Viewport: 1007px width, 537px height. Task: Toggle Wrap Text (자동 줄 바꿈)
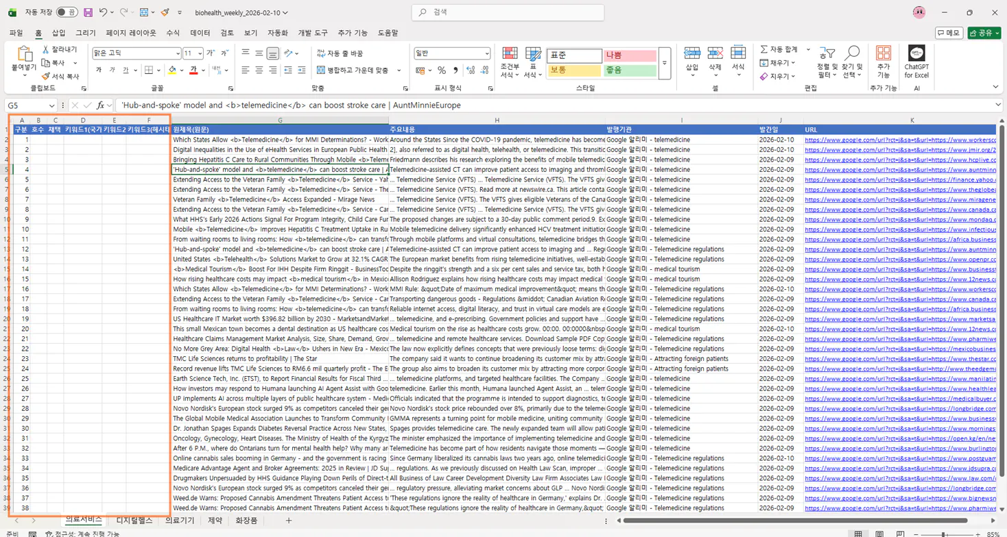coord(341,53)
